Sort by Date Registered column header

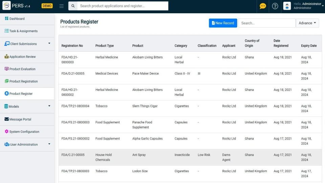(281, 43)
